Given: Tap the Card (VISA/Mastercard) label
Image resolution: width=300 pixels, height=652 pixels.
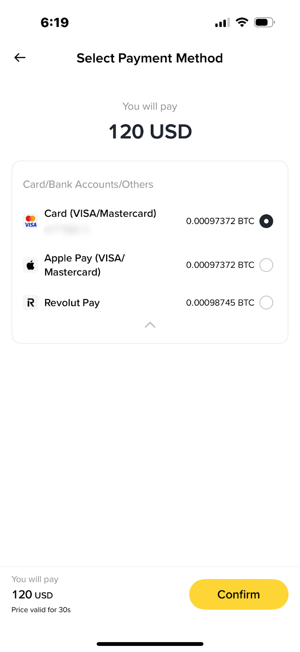Looking at the screenshot, I should pyautogui.click(x=100, y=214).
